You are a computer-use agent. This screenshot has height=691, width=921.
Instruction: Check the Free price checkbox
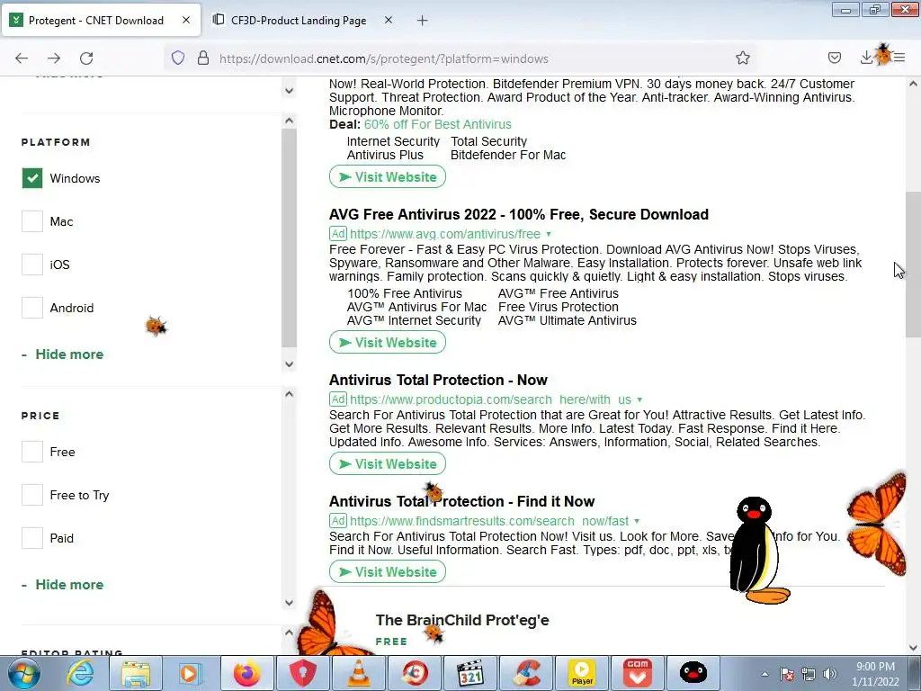[32, 452]
